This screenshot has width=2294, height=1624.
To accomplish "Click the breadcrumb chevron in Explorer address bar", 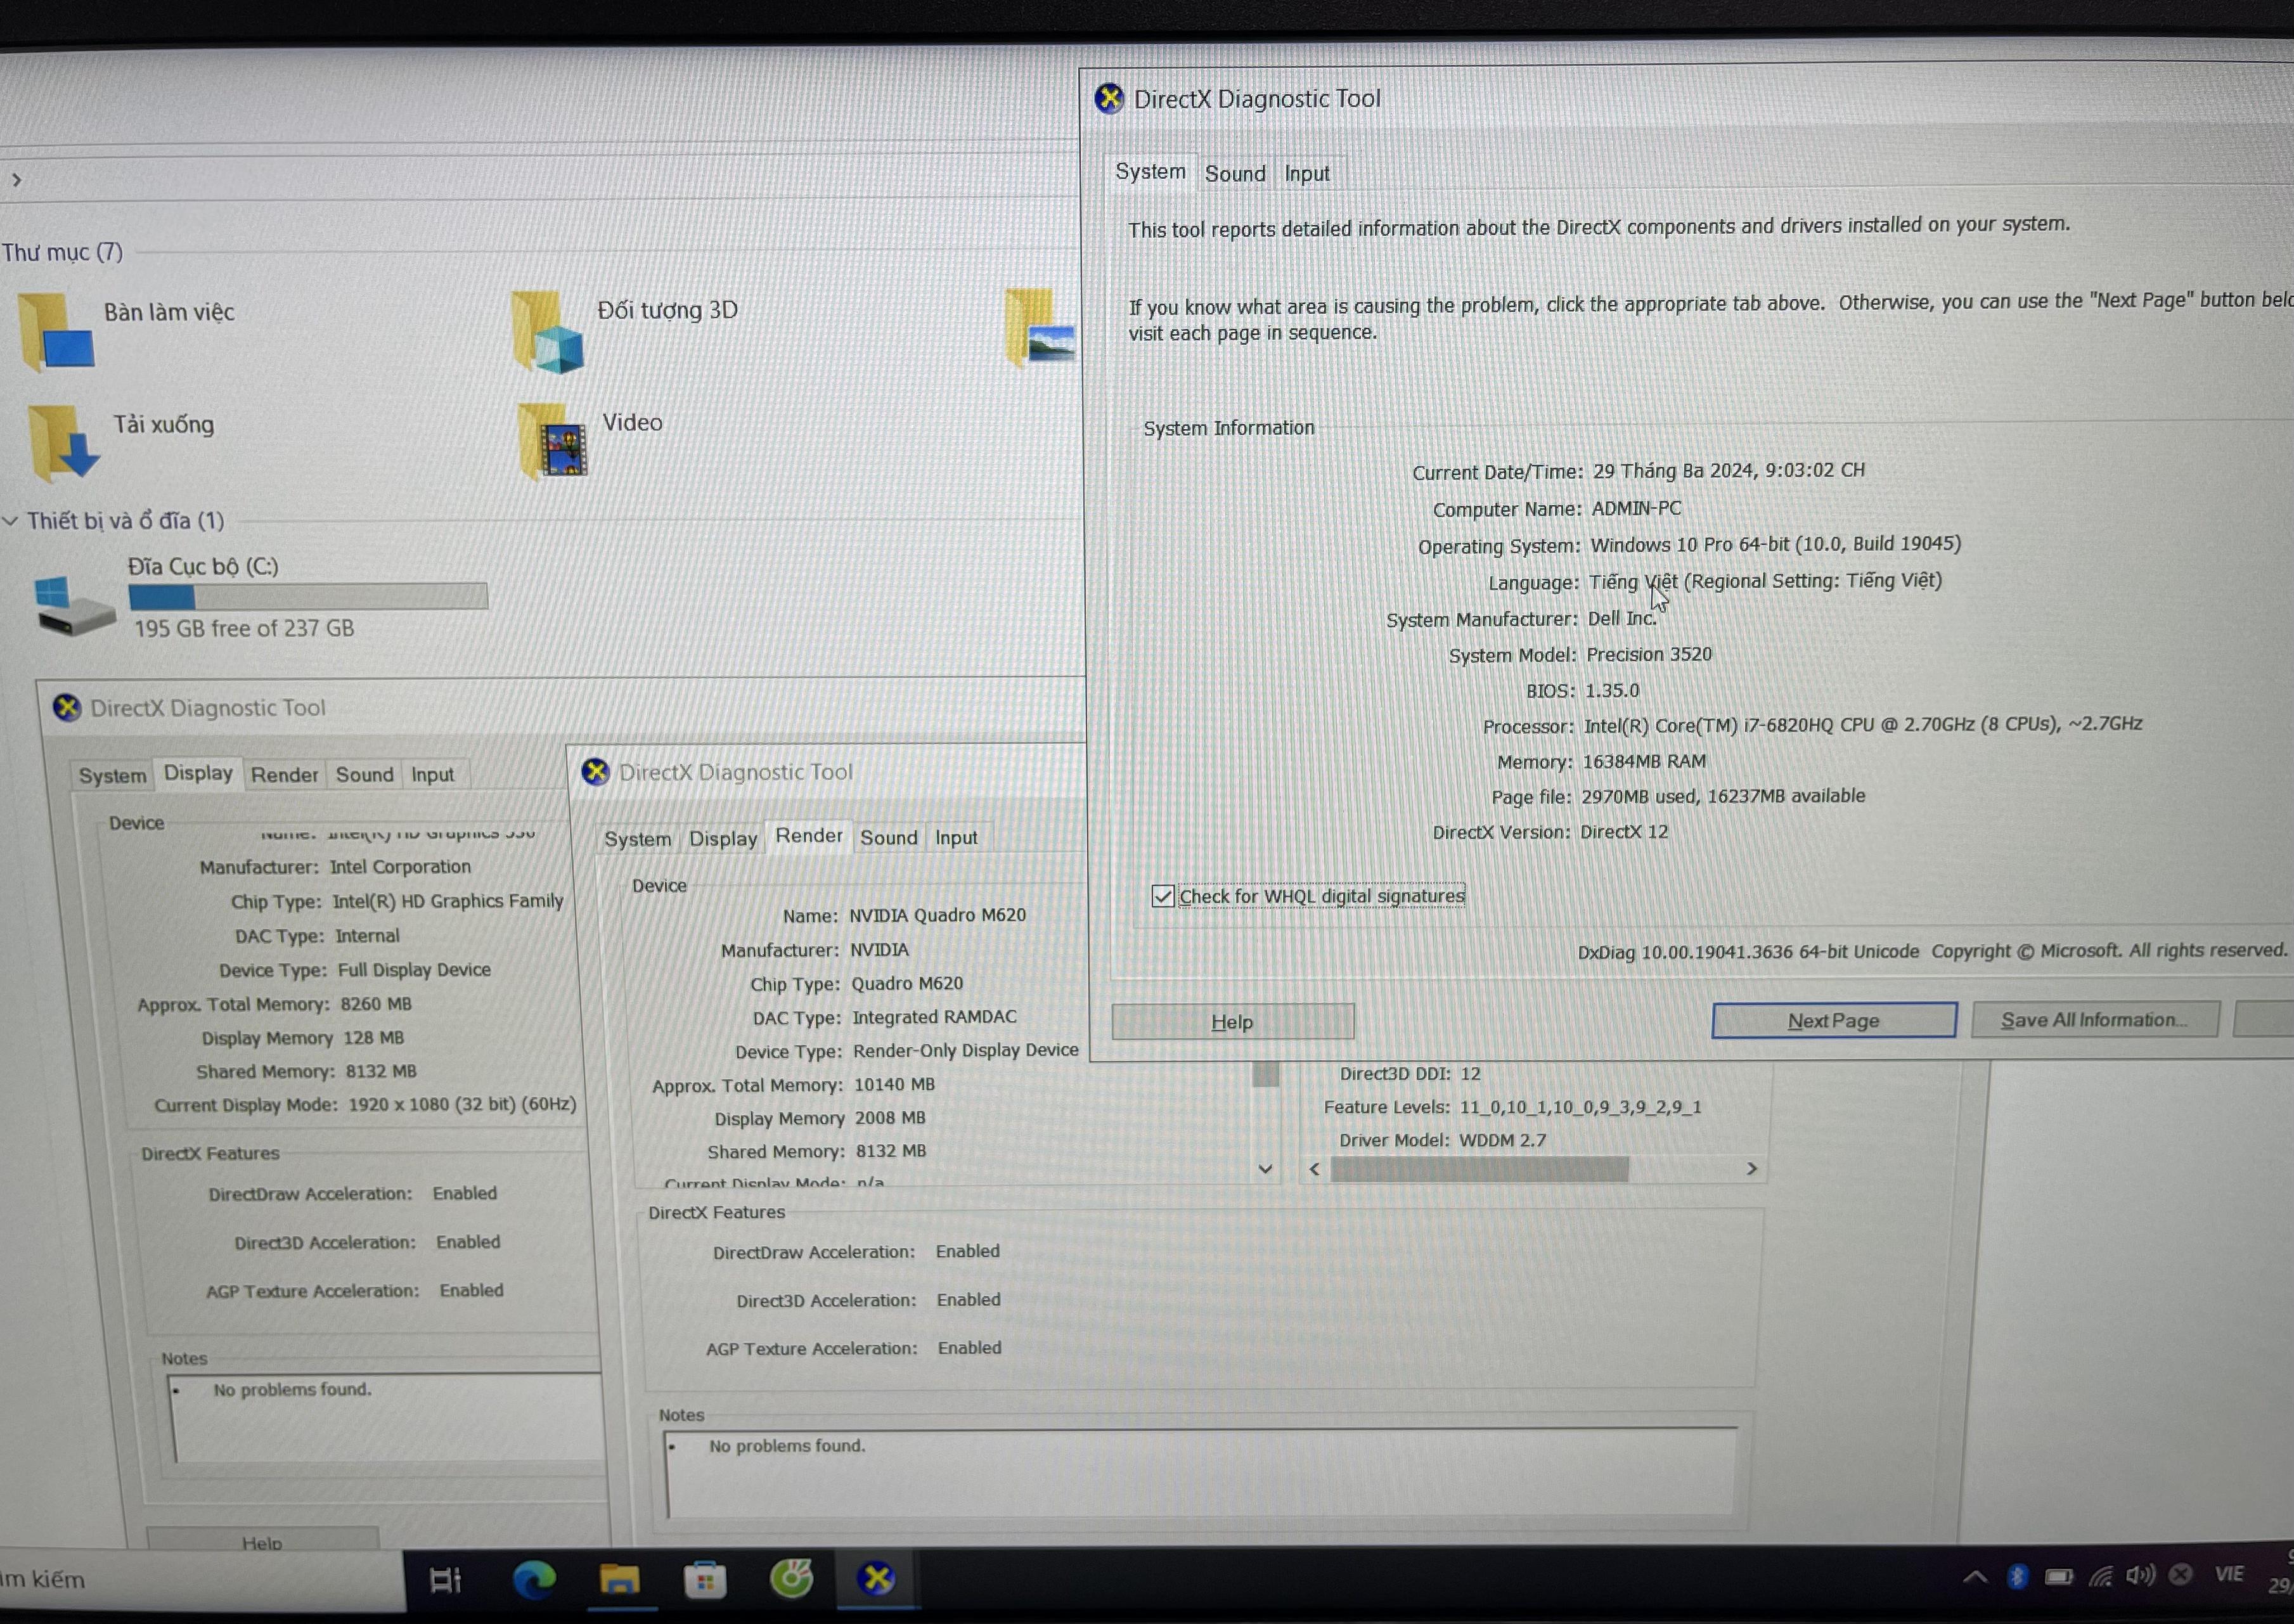I will (x=16, y=180).
